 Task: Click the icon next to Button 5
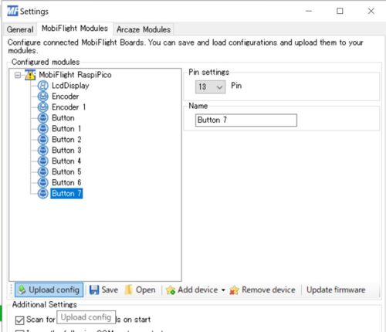42,172
